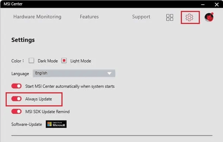The width and height of the screenshot is (223, 142).
Task: Switch to the Hardware Monitoring tab
Action: 37,17
